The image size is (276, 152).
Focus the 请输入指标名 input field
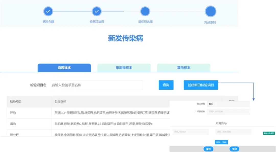point(190,132)
